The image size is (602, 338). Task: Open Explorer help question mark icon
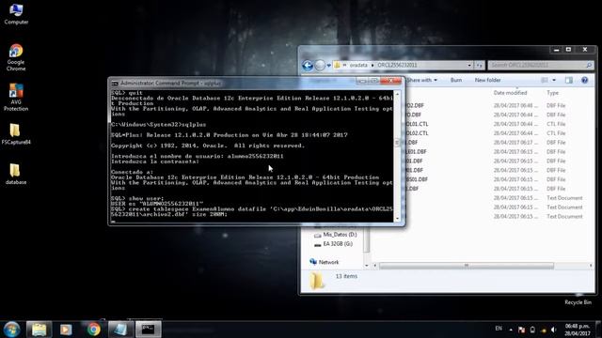(584, 80)
